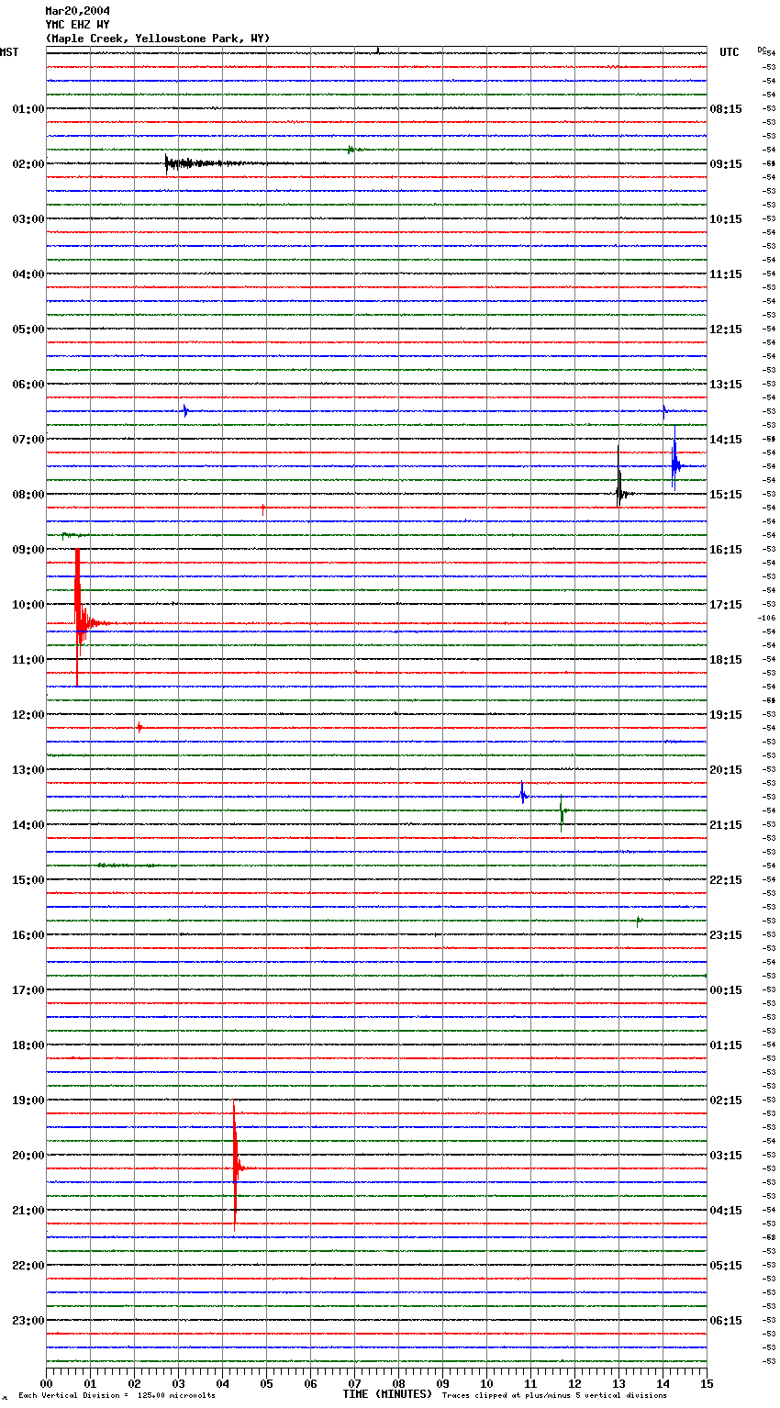780x1408 pixels.
Task: Select the 03:00 MST hour label
Action: click(28, 219)
